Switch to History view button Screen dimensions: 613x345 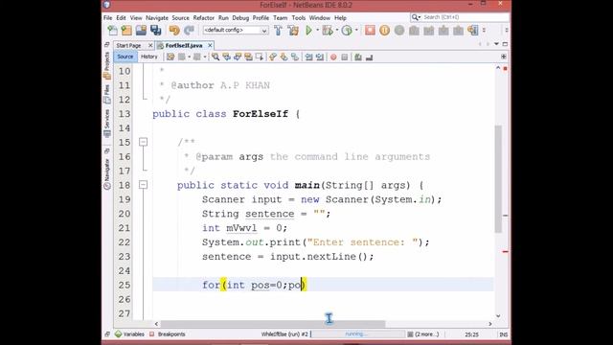149,57
